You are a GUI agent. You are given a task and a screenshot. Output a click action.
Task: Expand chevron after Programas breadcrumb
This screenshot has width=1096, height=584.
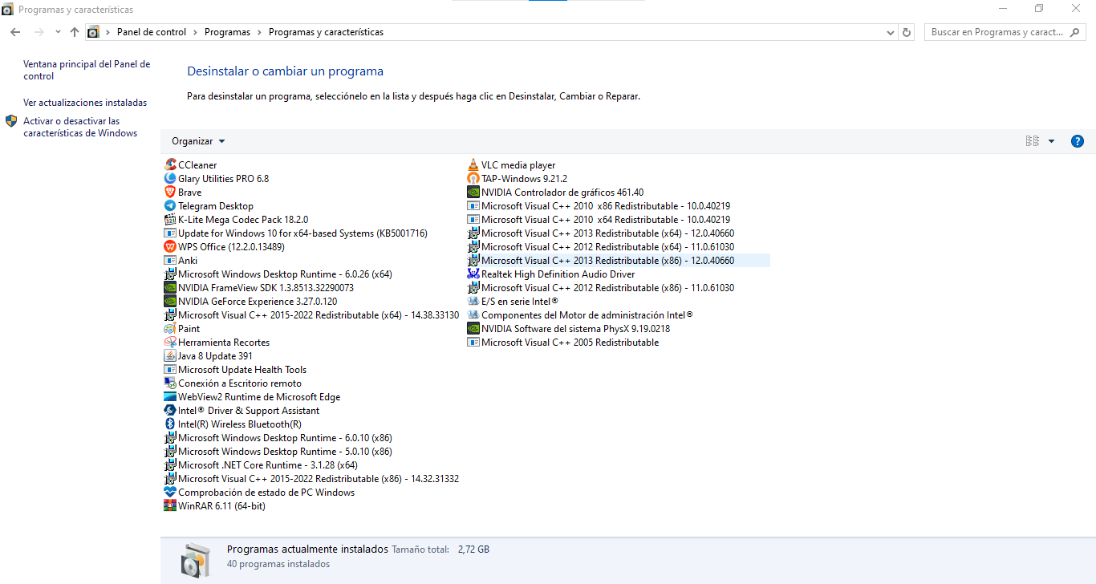coord(259,32)
